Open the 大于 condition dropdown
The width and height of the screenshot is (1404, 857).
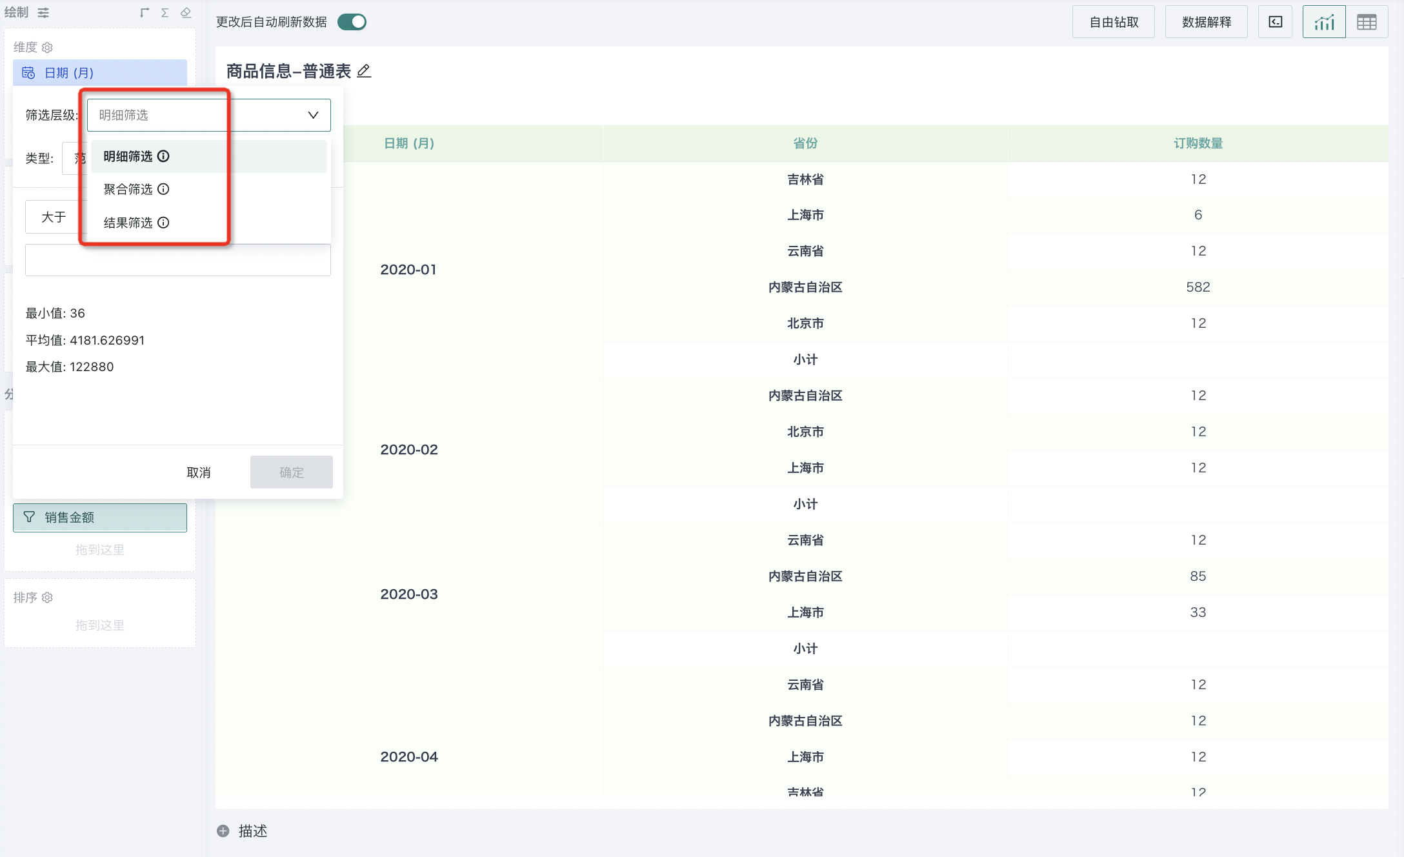pos(54,217)
